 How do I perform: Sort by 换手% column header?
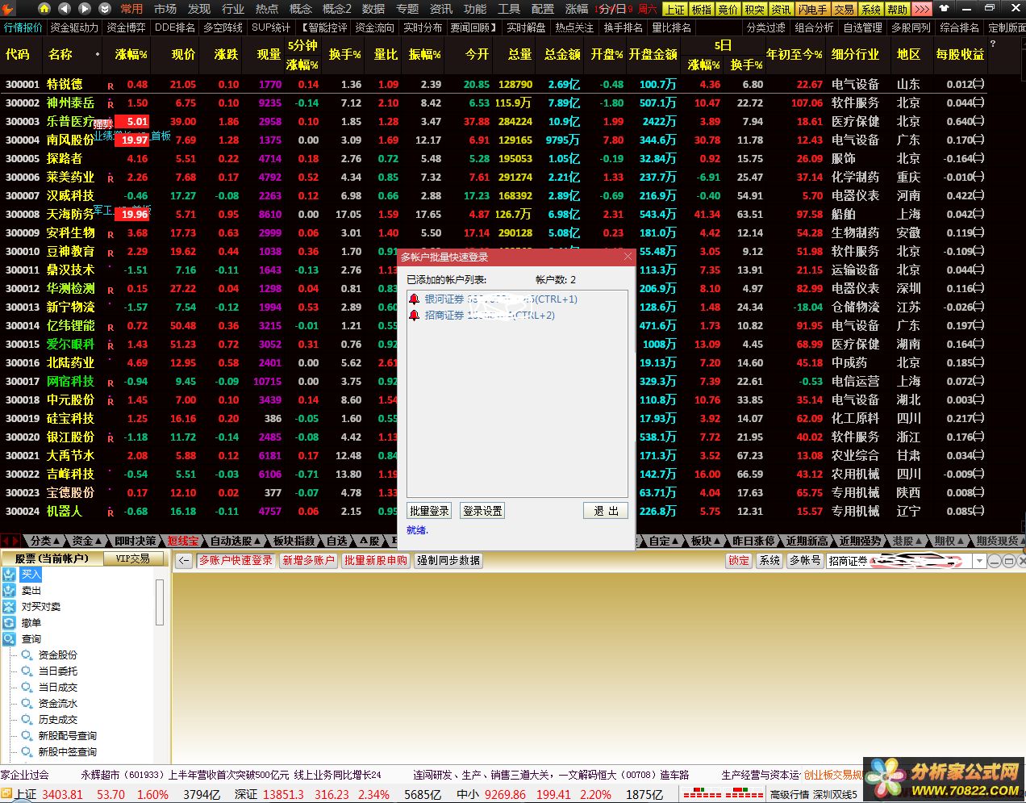click(x=344, y=55)
